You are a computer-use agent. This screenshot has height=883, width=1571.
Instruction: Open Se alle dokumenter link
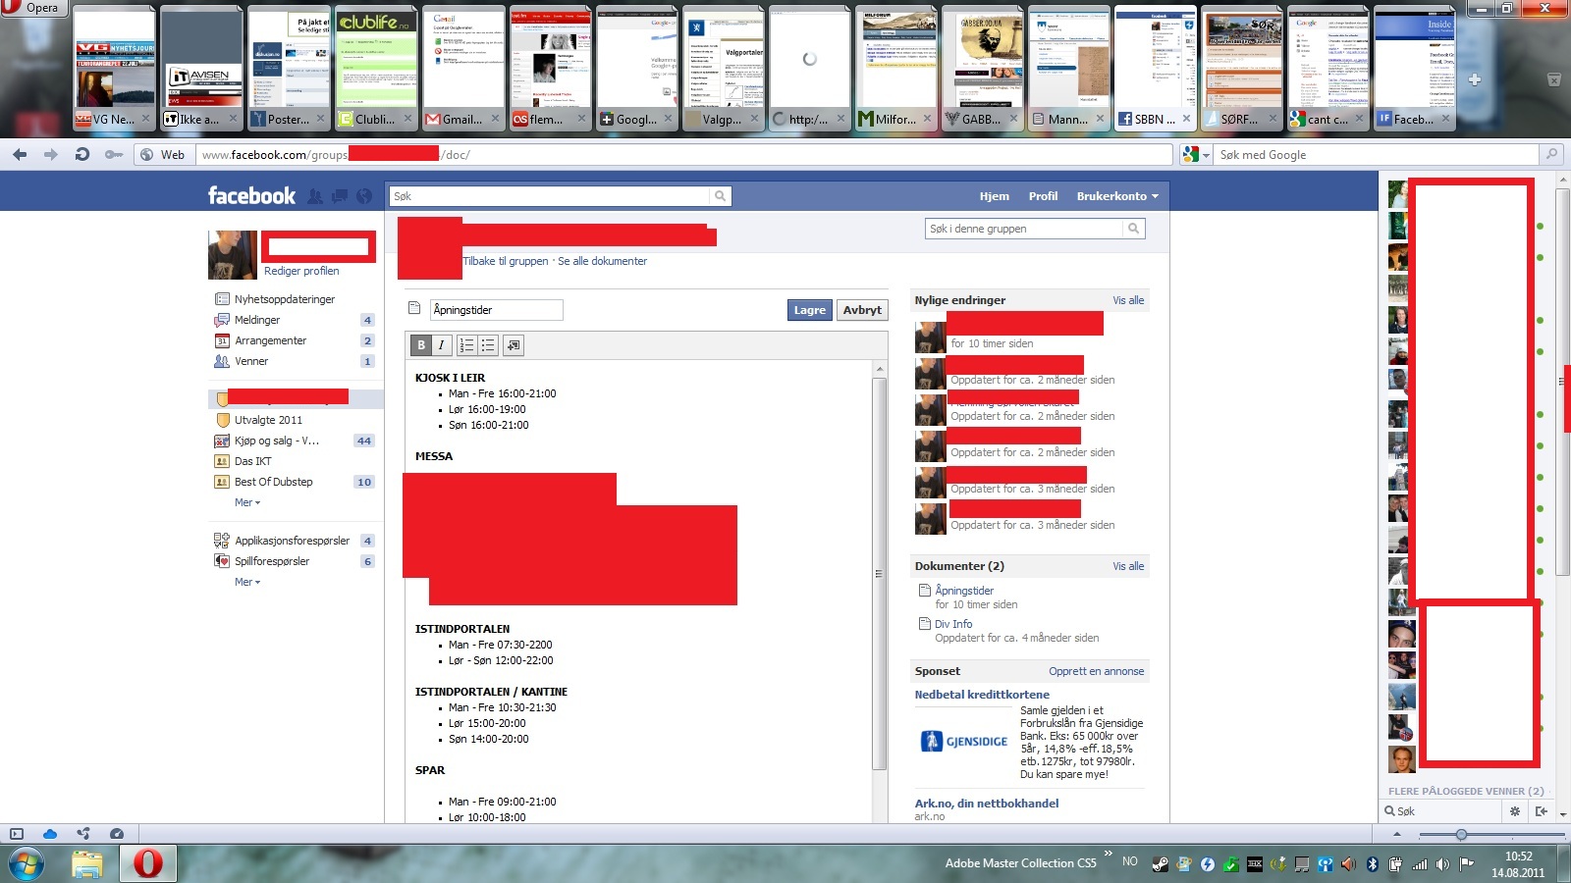[602, 261]
